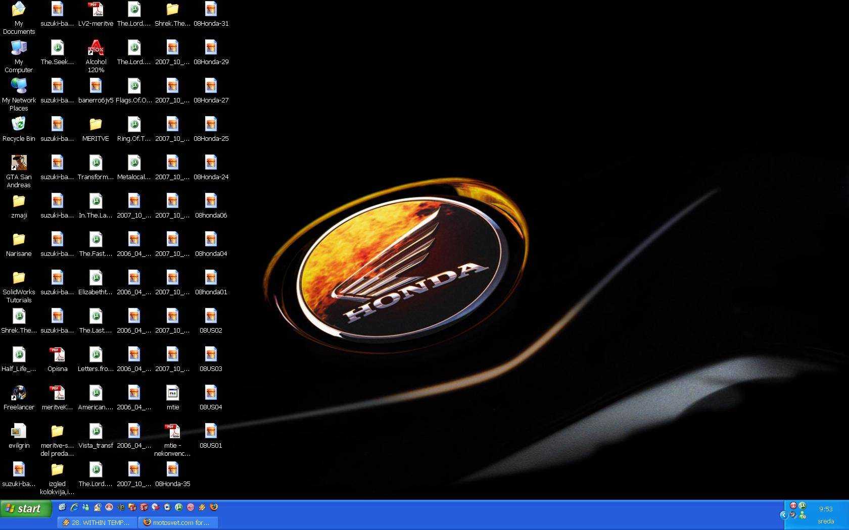
Task: Select the American... torrent file
Action: coord(96,398)
